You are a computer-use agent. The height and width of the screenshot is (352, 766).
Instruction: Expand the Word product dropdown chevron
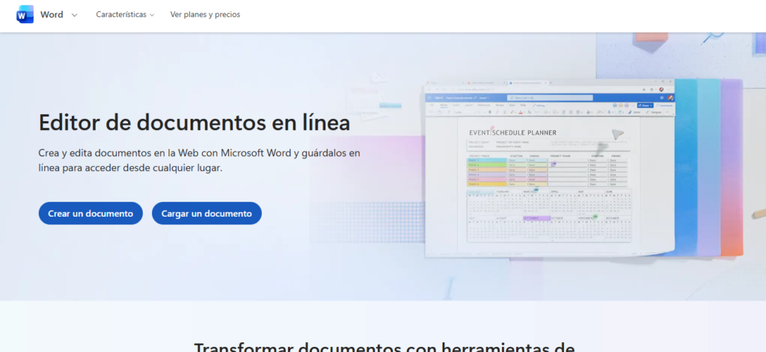(74, 15)
